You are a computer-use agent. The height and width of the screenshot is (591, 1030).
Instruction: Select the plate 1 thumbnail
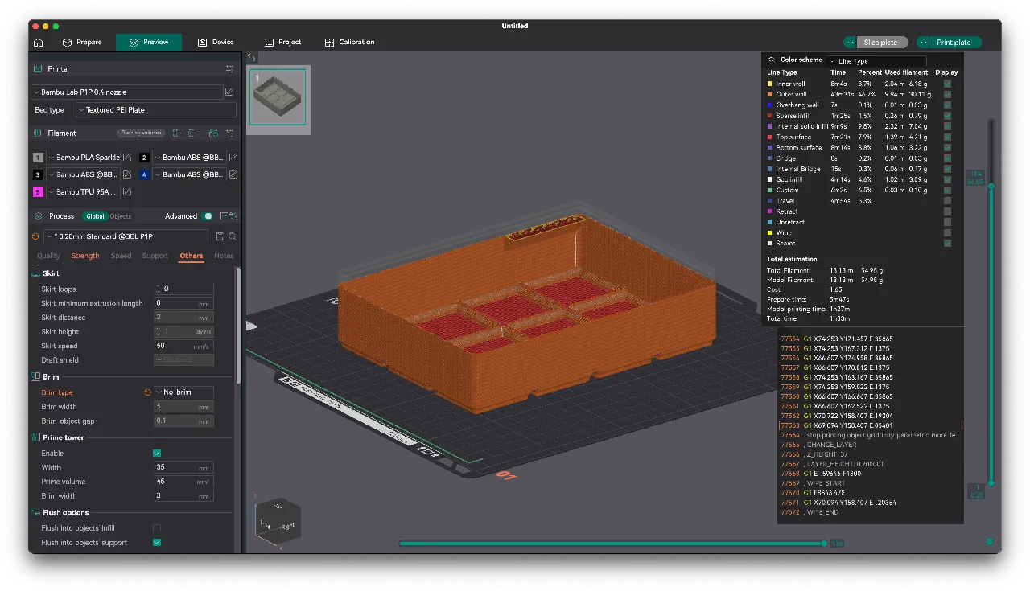click(x=278, y=96)
